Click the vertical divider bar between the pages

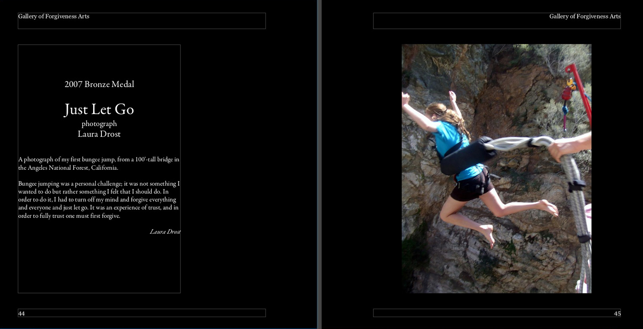319,164
